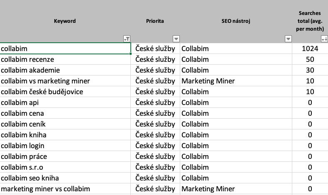Select the value 0 in collabim seo kniha row
The width and height of the screenshot is (328, 195).
(x=310, y=178)
